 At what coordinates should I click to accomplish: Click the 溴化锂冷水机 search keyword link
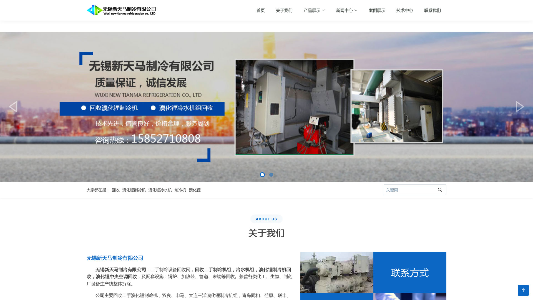click(160, 190)
